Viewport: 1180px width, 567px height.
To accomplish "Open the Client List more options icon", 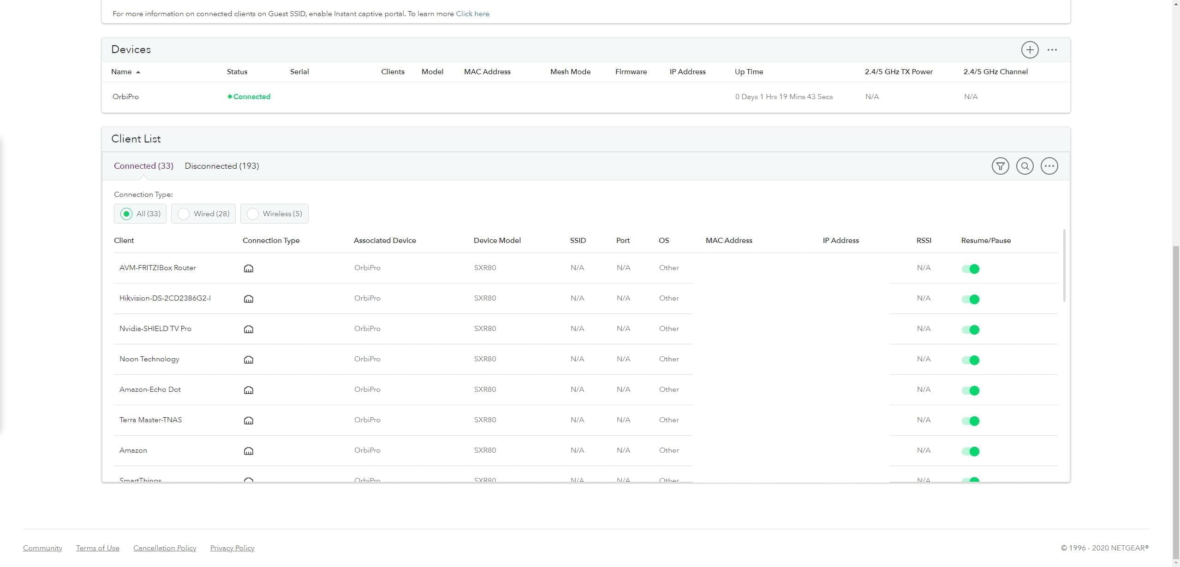I will pyautogui.click(x=1049, y=166).
